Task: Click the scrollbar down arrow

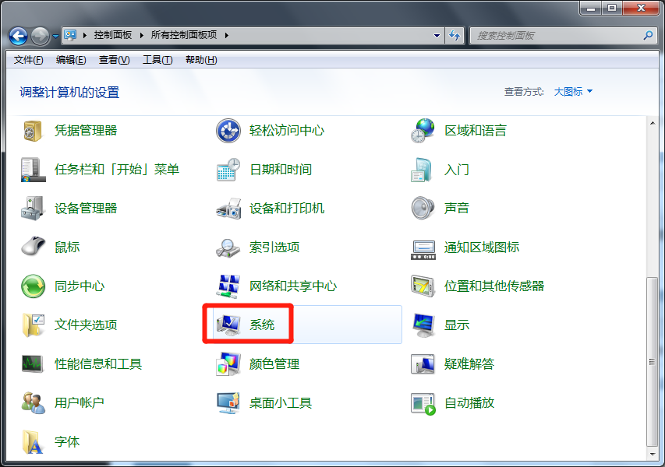Action: click(653, 455)
